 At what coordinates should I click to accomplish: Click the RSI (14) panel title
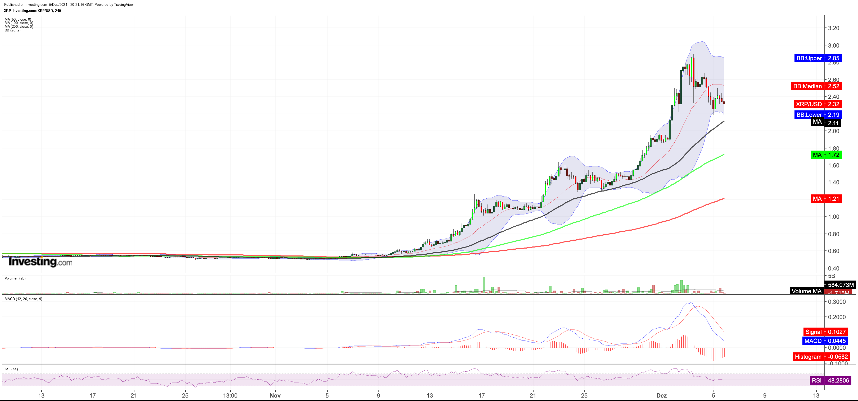(11, 369)
